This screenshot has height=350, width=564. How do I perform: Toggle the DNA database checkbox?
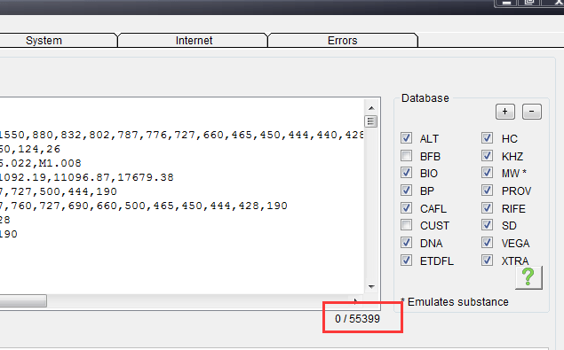click(406, 243)
